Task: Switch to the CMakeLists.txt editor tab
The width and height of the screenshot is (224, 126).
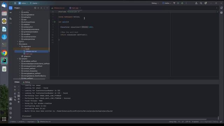Action: (58, 8)
